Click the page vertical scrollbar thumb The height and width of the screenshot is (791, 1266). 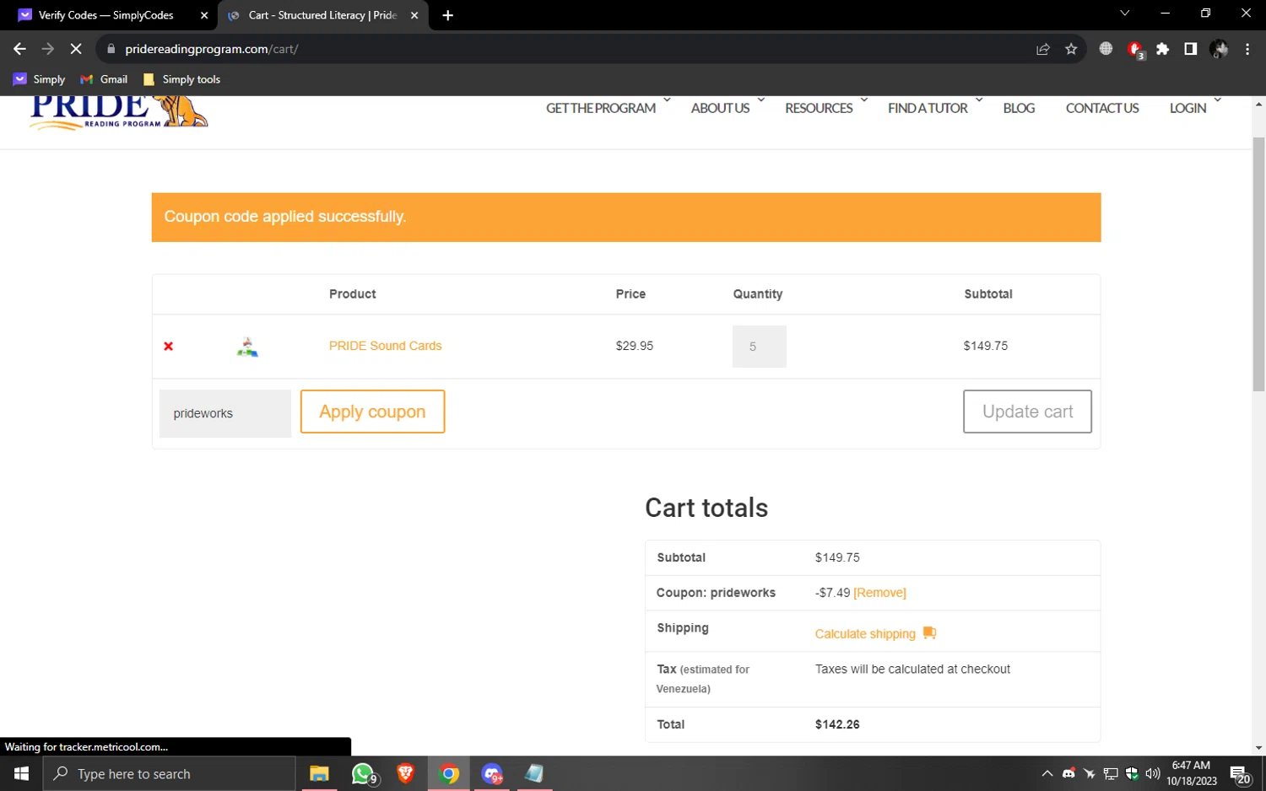[x=1258, y=264]
